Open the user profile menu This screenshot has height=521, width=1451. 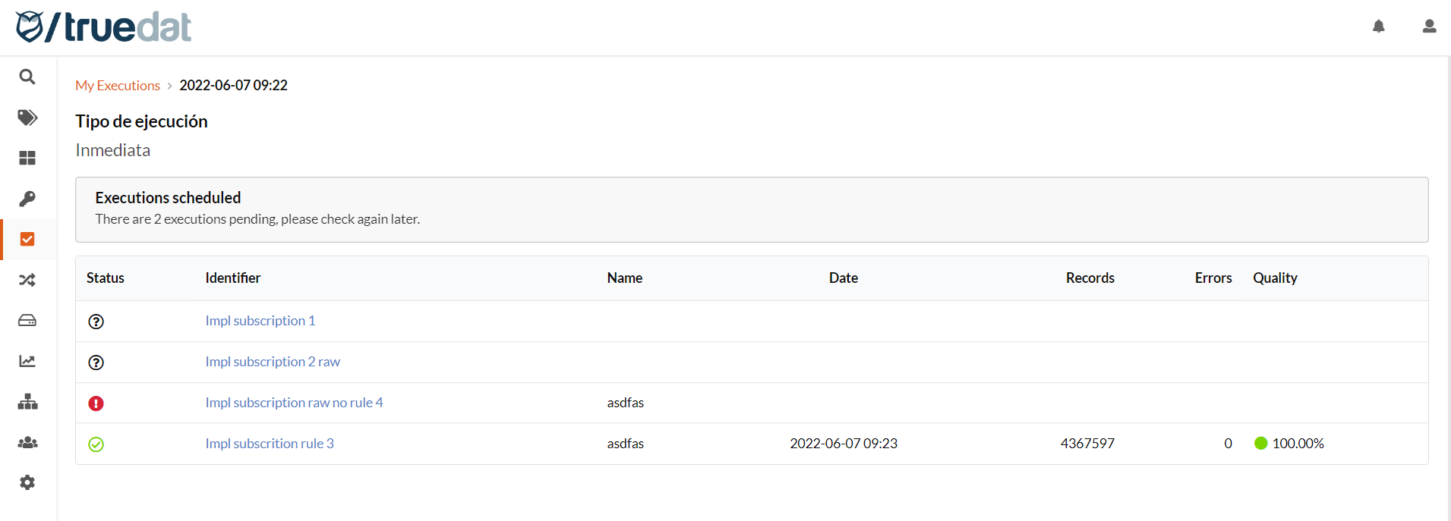point(1429,27)
